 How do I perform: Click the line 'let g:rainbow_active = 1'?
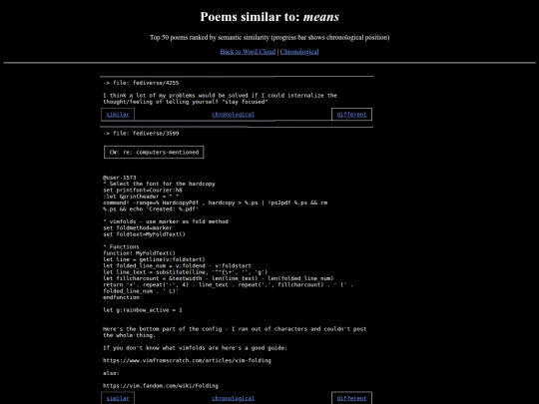(x=143, y=310)
